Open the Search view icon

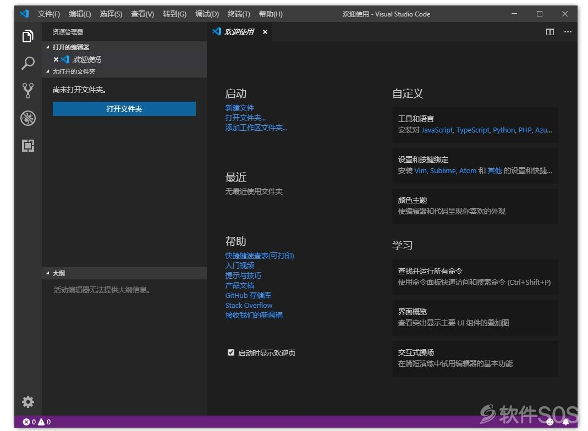[28, 63]
